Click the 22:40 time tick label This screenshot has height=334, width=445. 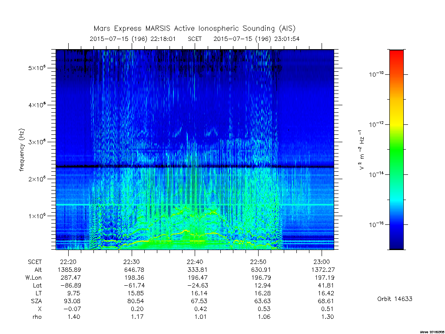click(195, 262)
